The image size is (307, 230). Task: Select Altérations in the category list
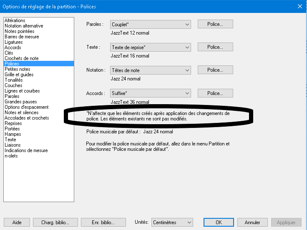(15, 20)
